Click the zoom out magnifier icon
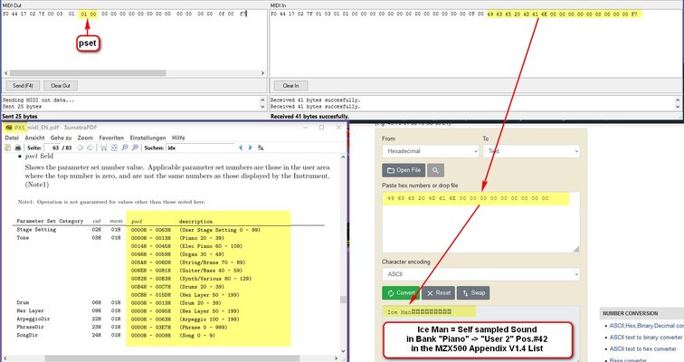The image size is (684, 362). coord(125,148)
